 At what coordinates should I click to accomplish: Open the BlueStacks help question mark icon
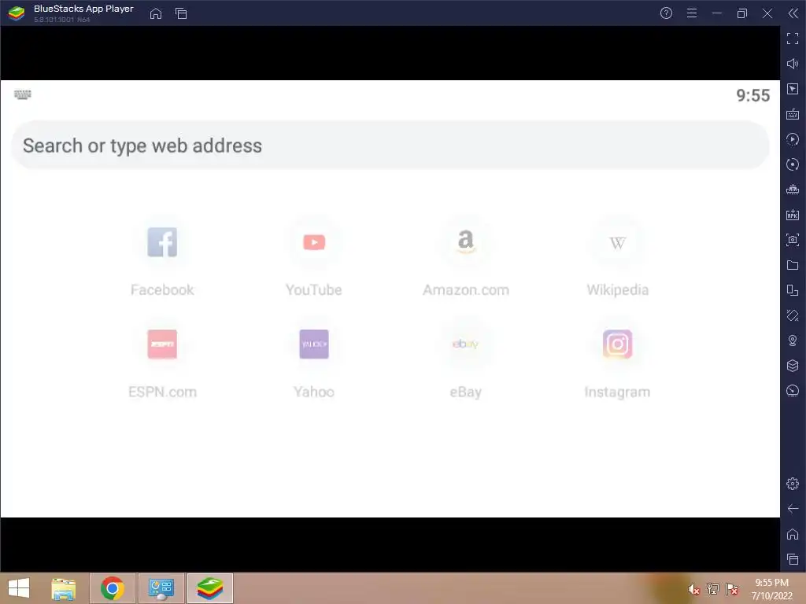click(x=666, y=13)
